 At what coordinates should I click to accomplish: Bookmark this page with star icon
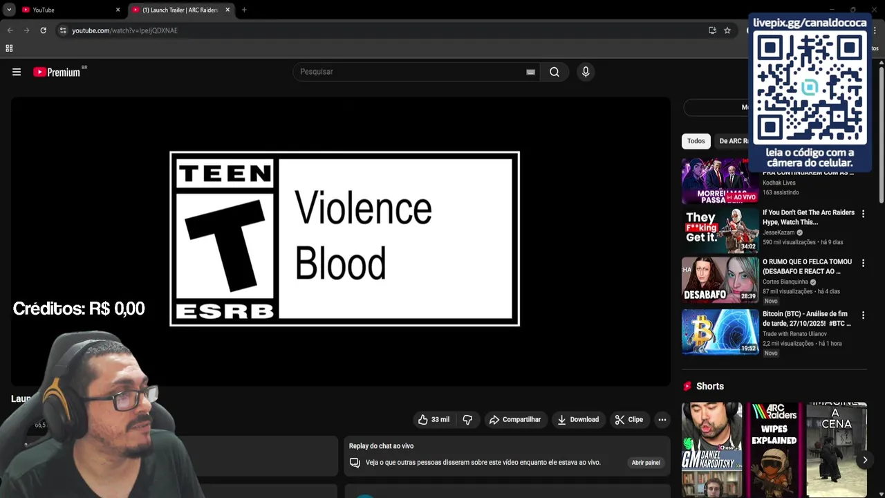[727, 30]
